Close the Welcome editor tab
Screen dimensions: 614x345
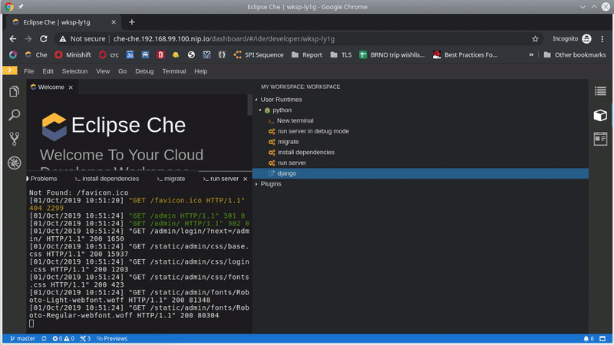(71, 87)
